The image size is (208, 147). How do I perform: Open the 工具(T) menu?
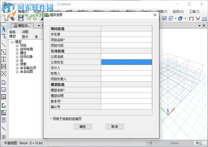click(194, 12)
